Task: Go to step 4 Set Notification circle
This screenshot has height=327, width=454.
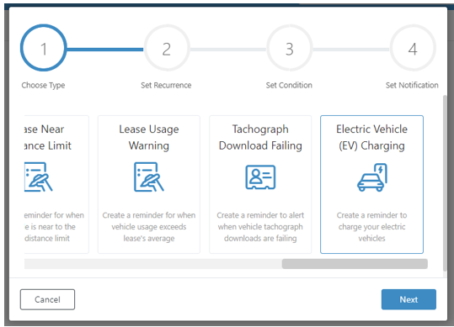Action: click(413, 48)
